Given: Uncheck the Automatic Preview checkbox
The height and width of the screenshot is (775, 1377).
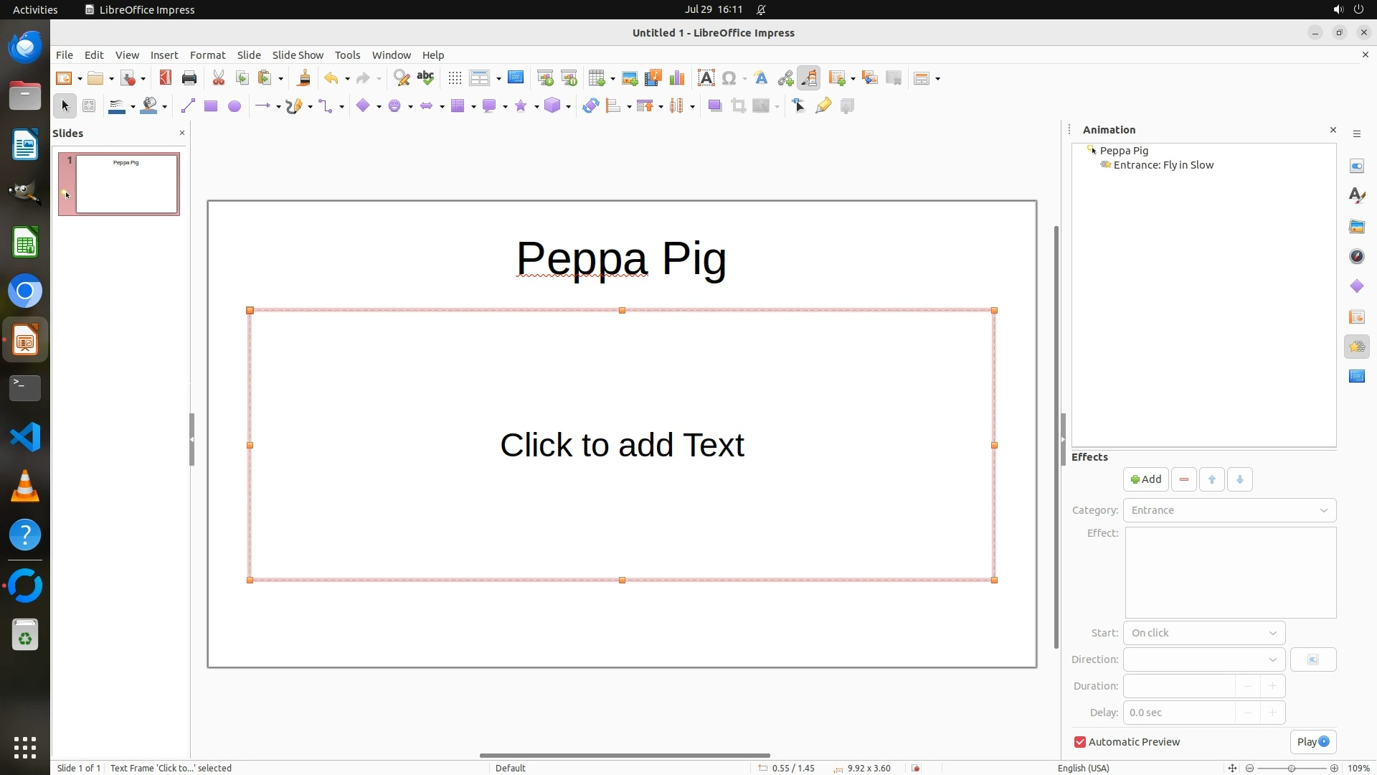Looking at the screenshot, I should pos(1080,742).
